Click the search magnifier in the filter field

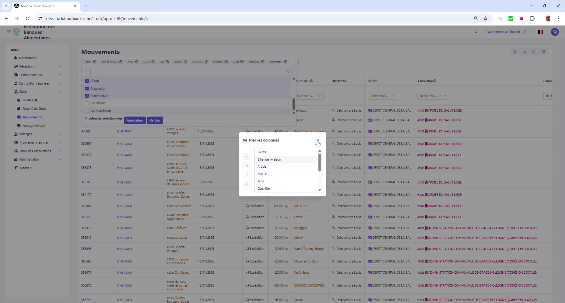(288, 71)
